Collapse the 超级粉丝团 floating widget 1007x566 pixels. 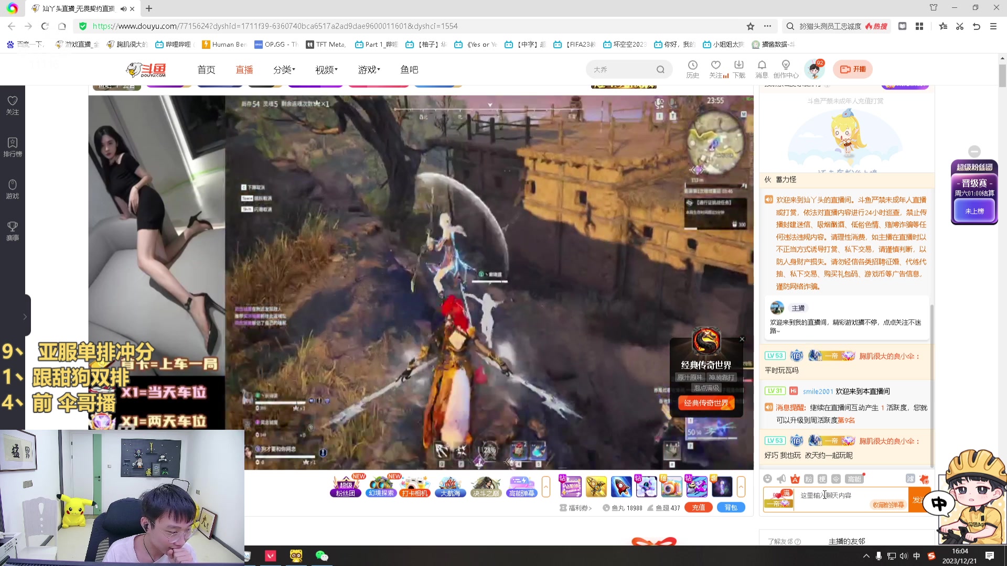tap(974, 151)
